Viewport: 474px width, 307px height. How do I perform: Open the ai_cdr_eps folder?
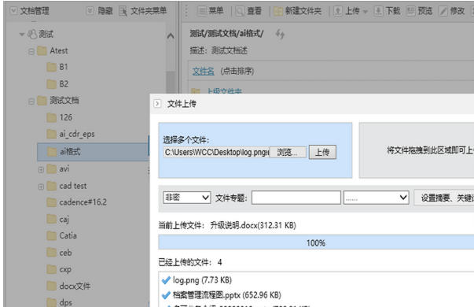coord(71,134)
